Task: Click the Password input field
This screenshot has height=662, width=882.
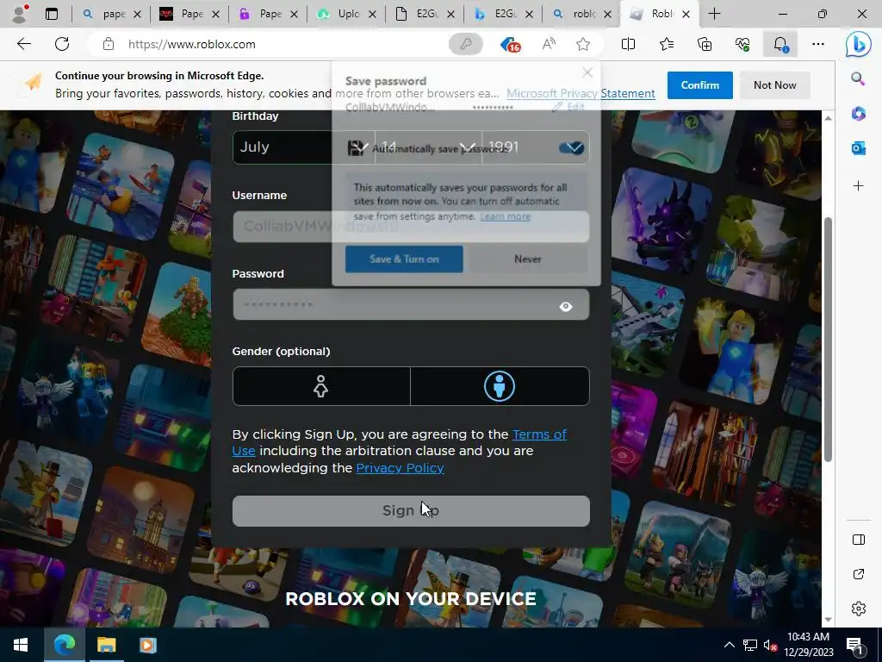Action: [411, 304]
